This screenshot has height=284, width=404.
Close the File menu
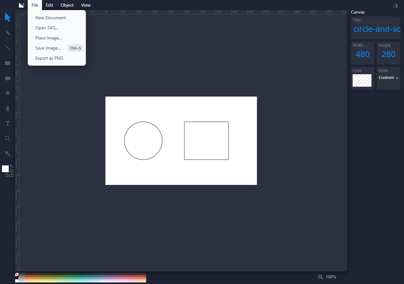(35, 5)
